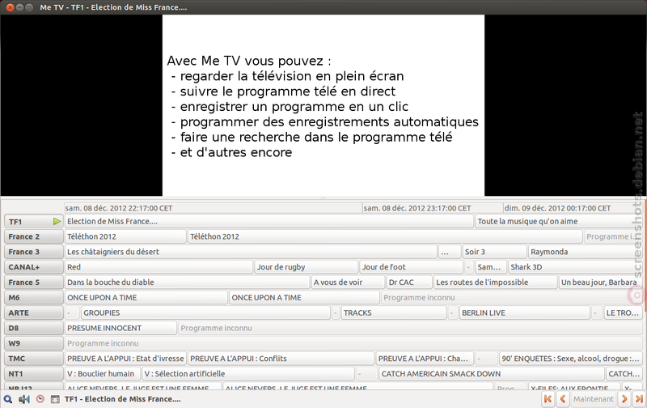Select 'A vous de voir' programme
Viewport: 647px width, 408px height.
(x=348, y=283)
